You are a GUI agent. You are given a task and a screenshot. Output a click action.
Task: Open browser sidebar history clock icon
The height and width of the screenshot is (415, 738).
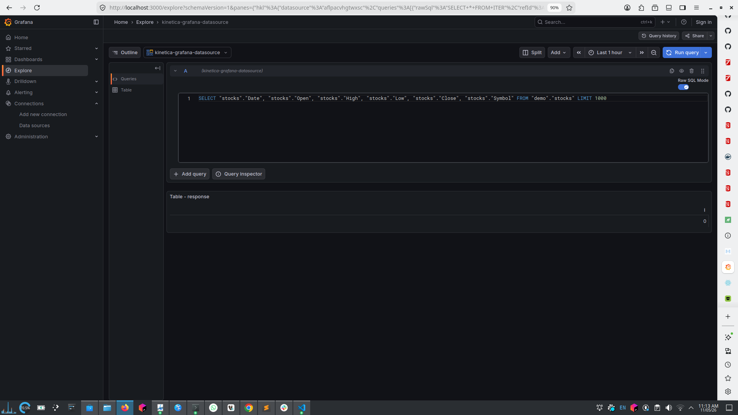pos(728,365)
